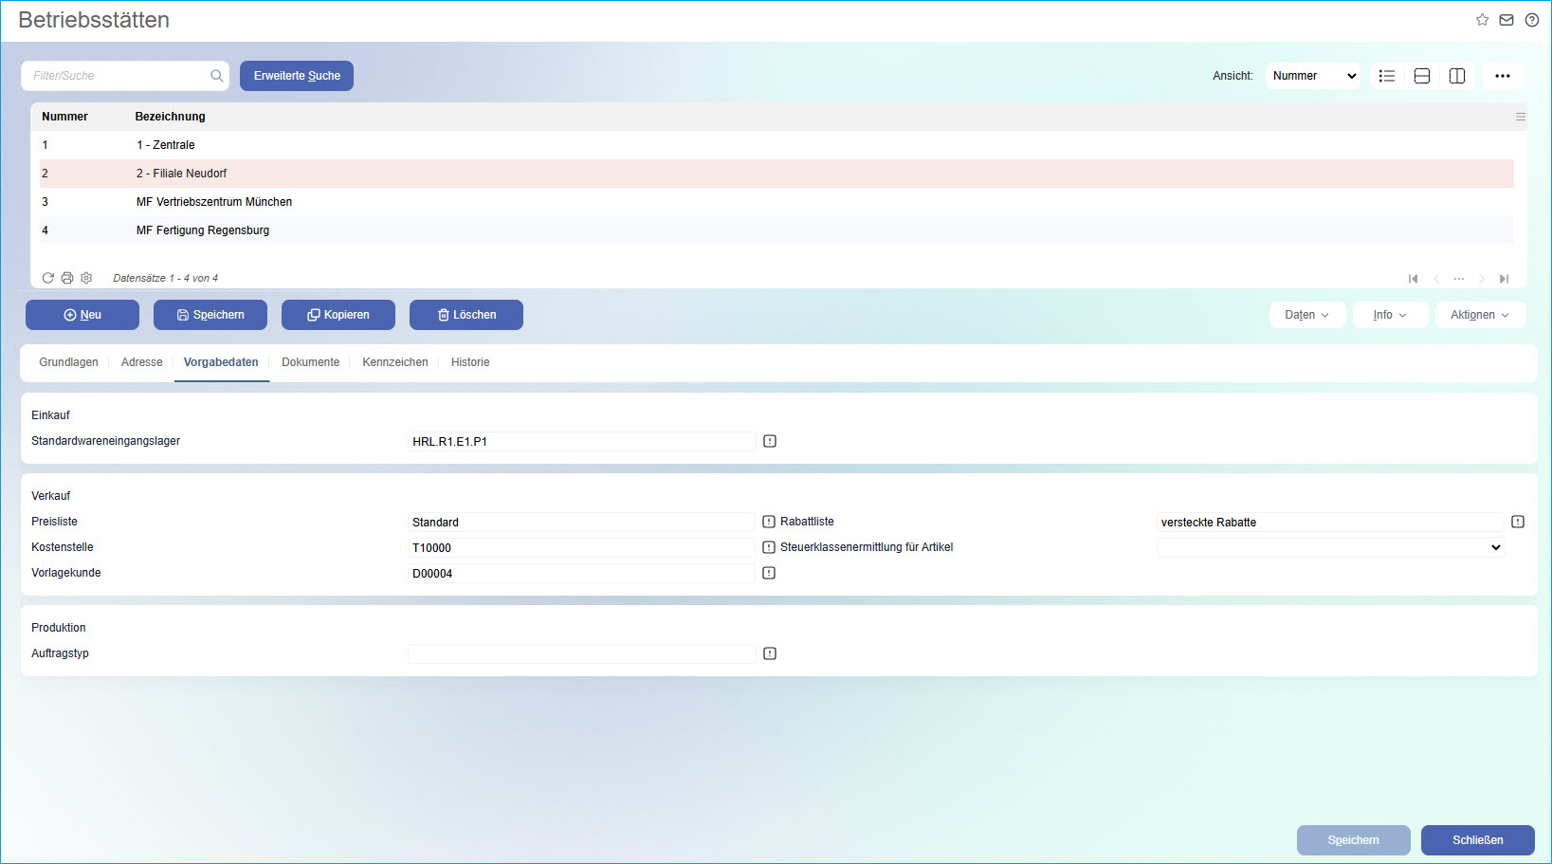
Task: Click the Kopieren button
Action: pos(338,315)
